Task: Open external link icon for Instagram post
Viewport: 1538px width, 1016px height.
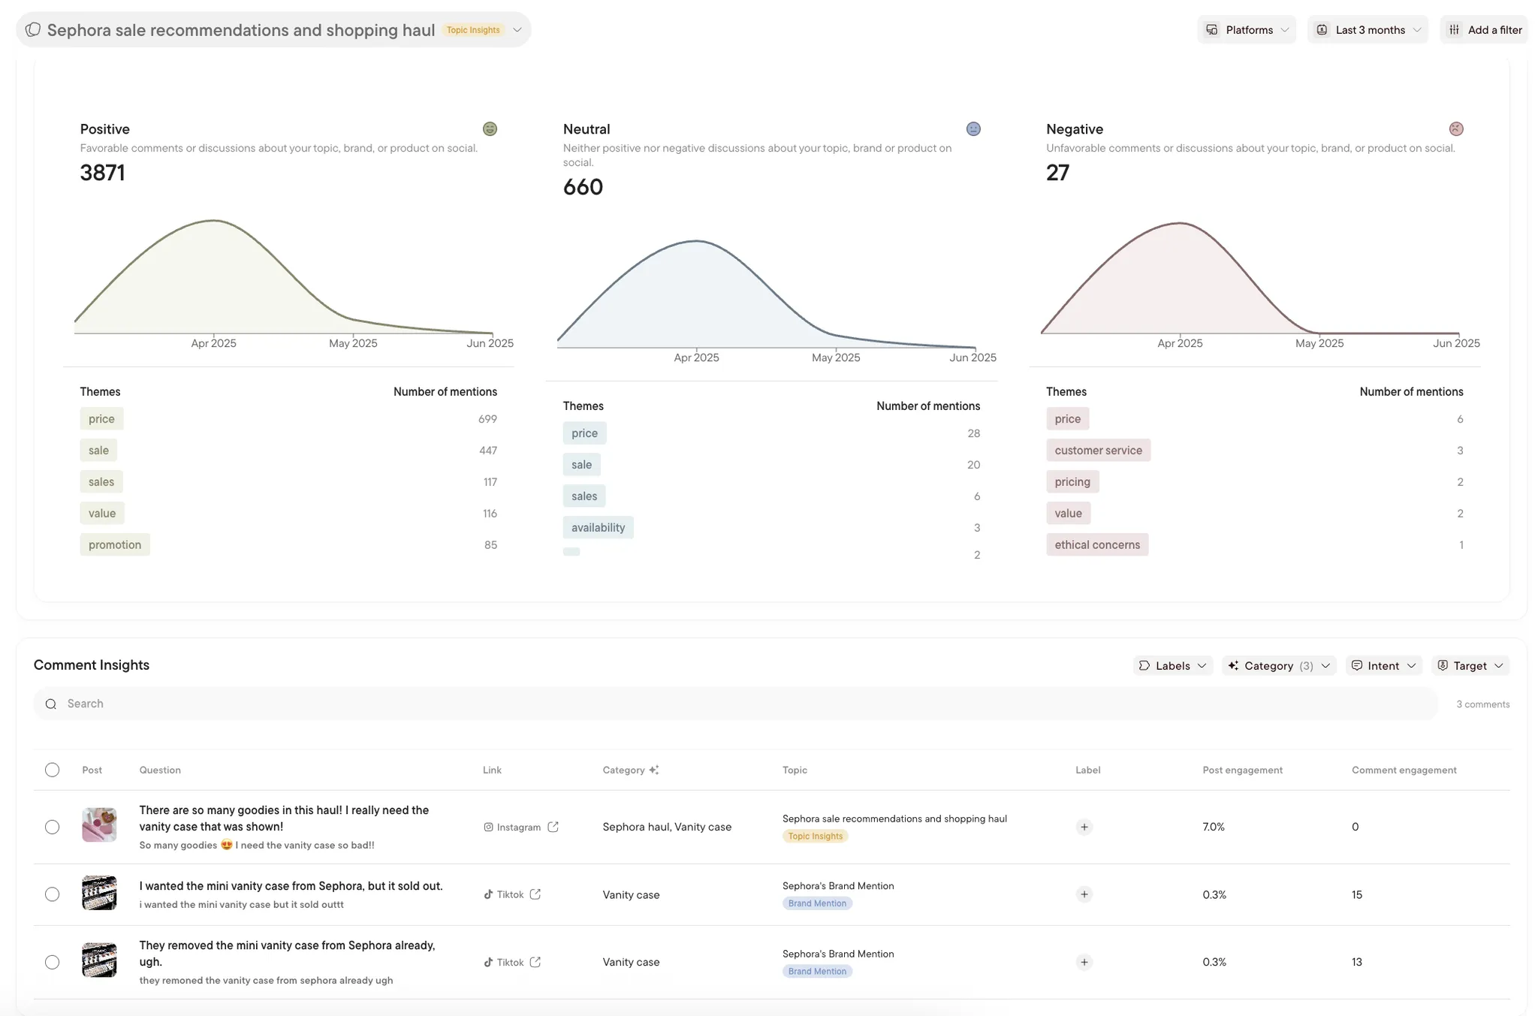Action: click(553, 827)
